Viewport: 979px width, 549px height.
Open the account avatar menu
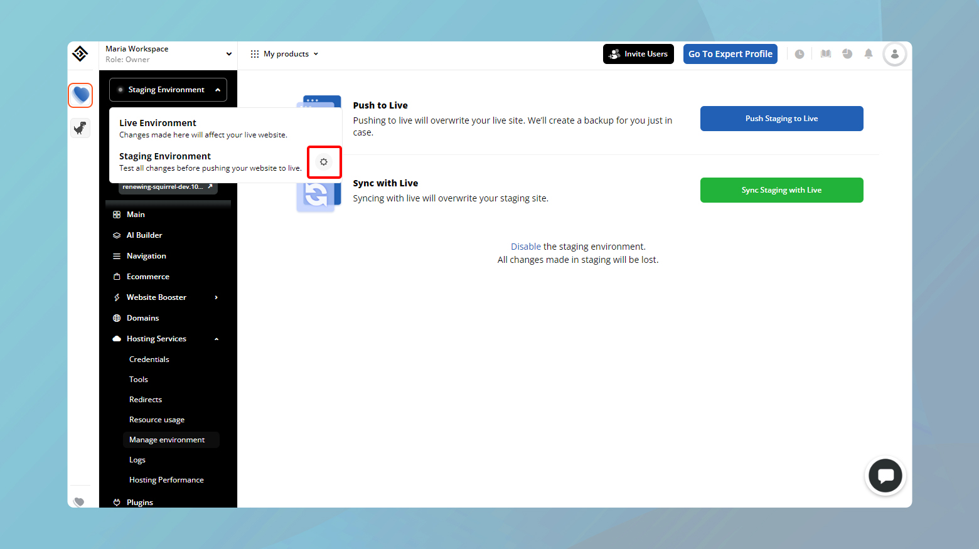click(894, 54)
